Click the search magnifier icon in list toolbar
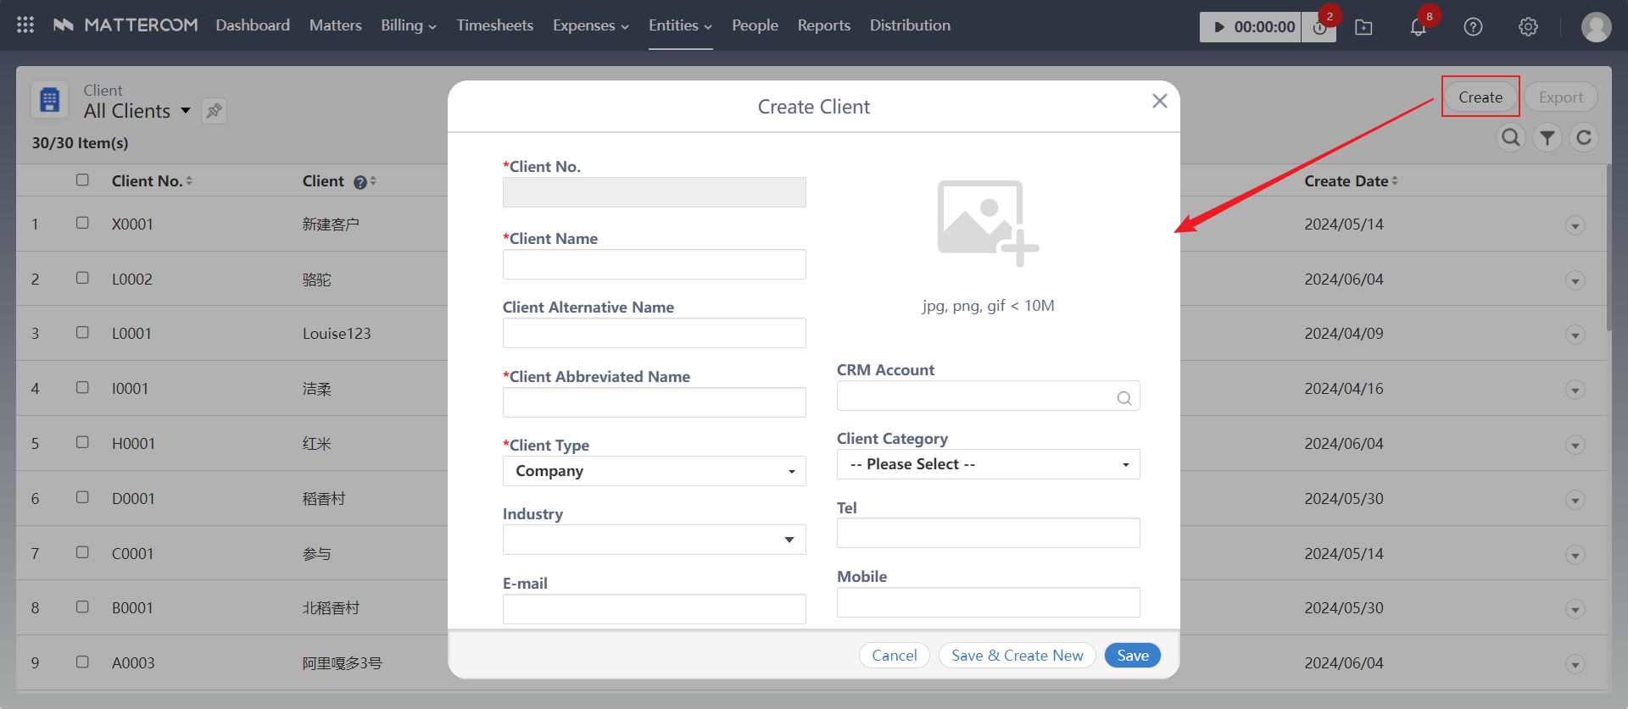 1510,137
